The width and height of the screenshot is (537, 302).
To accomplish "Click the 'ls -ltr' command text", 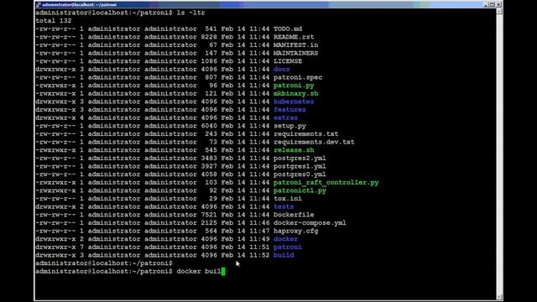I will click(x=190, y=13).
